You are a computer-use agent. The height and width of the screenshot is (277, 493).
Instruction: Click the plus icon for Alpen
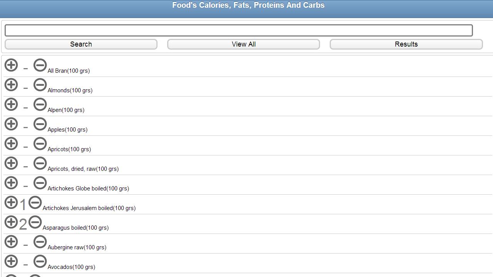[11, 104]
